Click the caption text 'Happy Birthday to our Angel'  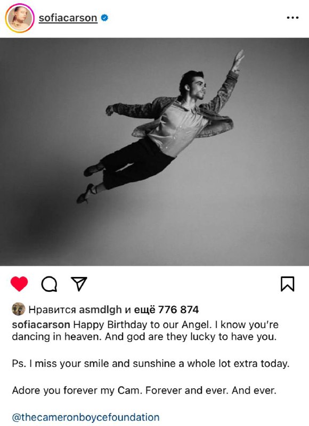click(x=141, y=325)
